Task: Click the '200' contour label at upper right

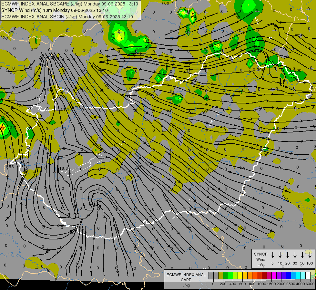Action: point(298,71)
